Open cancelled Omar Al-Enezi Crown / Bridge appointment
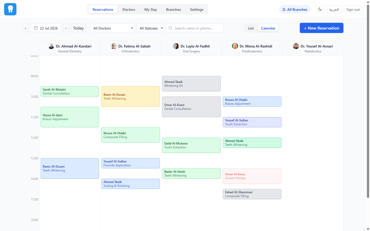The width and height of the screenshot is (370, 231). click(x=252, y=176)
